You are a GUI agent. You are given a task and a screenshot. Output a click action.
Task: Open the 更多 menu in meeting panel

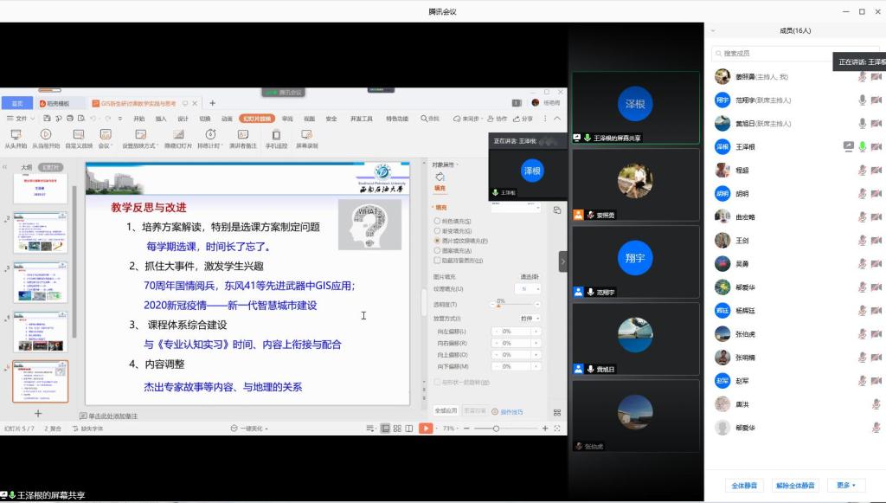coord(844,485)
